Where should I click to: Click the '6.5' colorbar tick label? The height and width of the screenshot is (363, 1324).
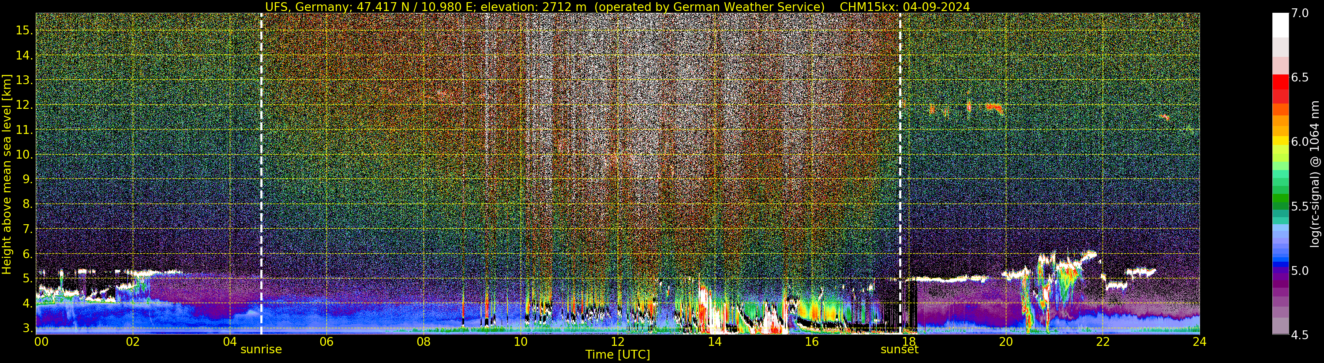click(1300, 78)
